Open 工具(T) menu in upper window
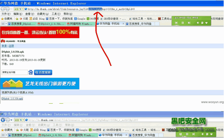The height and width of the screenshot is (138, 224). 56,14
